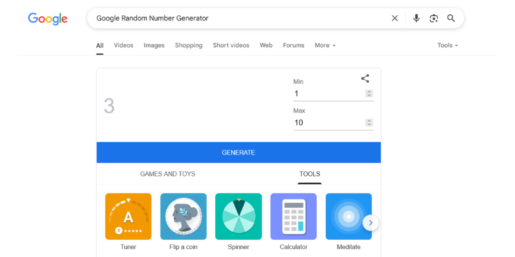Adjust the Max value stepper

pos(369,123)
